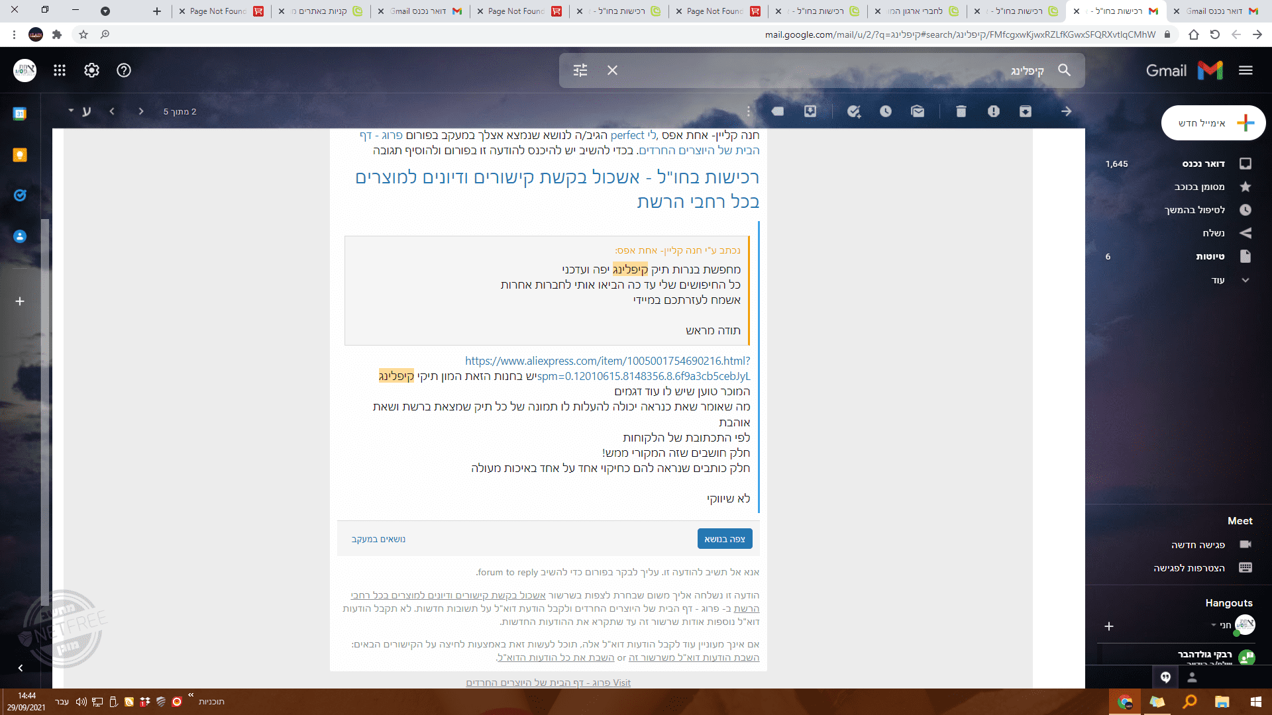Add the email to Tasks
The width and height of the screenshot is (1272, 715).
click(x=853, y=111)
